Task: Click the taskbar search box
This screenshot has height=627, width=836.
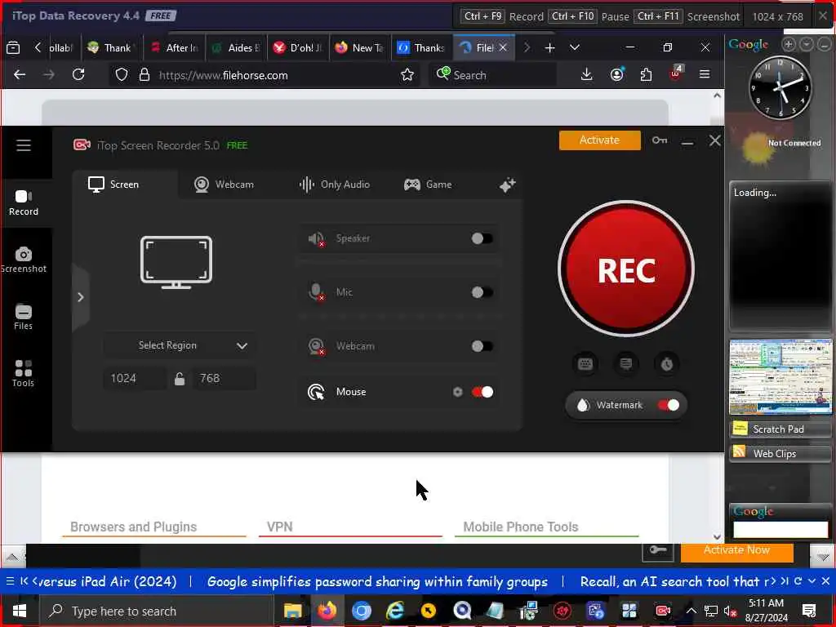Action: click(x=156, y=611)
